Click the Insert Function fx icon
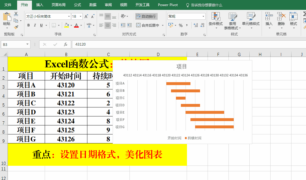The image size is (306, 180). click(66, 44)
